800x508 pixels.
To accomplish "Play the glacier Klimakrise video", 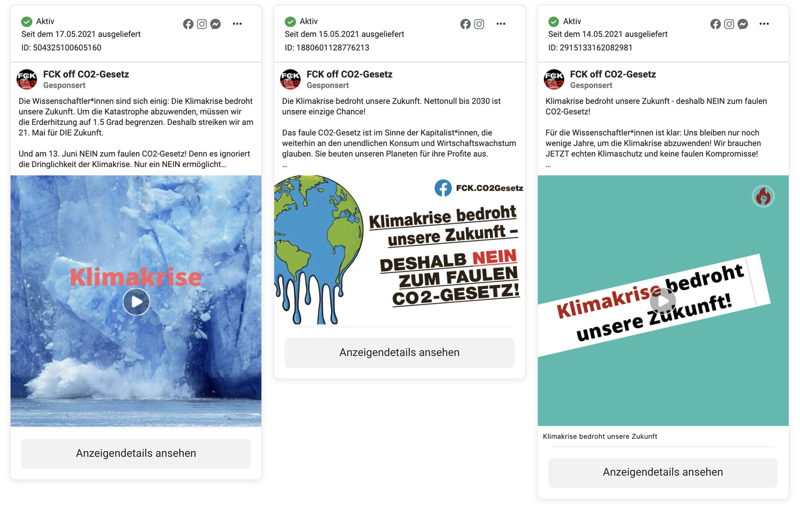I will pyautogui.click(x=136, y=302).
